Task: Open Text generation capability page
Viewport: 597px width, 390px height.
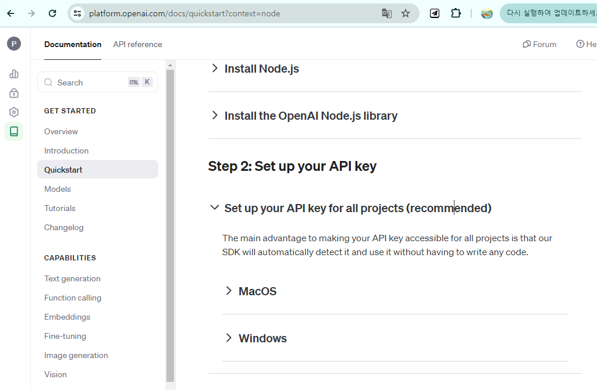Action: pos(72,278)
